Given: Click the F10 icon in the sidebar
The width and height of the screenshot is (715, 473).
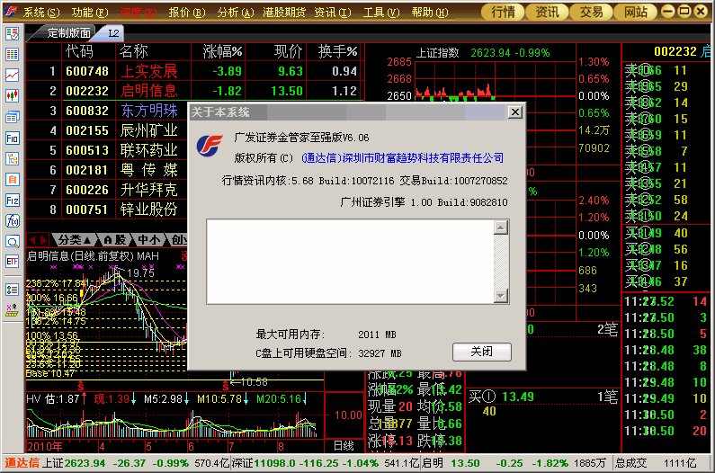Looking at the screenshot, I should tap(13, 138).
